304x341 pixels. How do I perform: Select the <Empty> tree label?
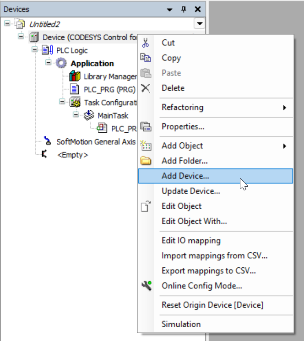pos(72,155)
